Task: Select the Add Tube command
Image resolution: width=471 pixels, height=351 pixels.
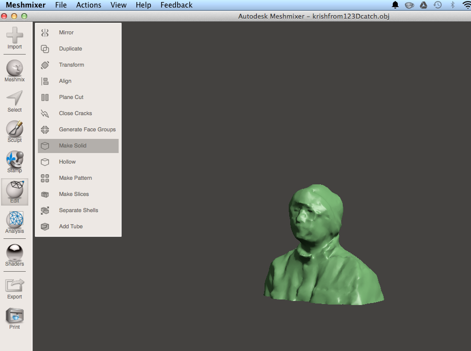Action: click(x=78, y=227)
